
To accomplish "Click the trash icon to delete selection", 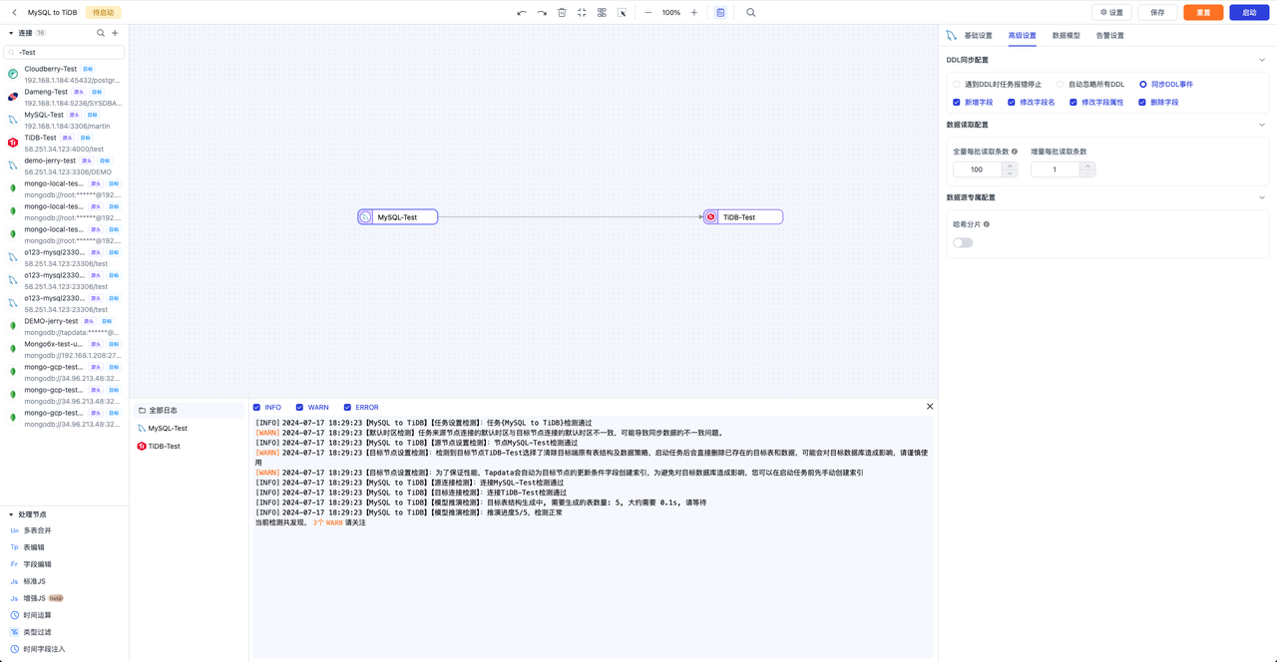I will click(562, 12).
